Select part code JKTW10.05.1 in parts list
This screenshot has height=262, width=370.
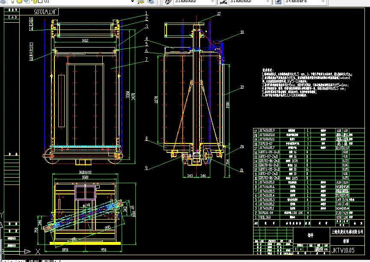point(267,208)
